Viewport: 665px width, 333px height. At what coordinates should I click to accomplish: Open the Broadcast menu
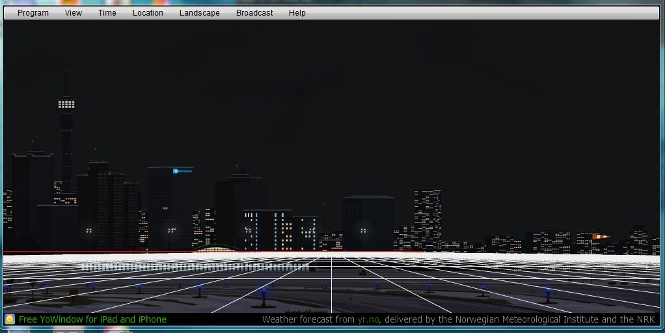tap(254, 13)
